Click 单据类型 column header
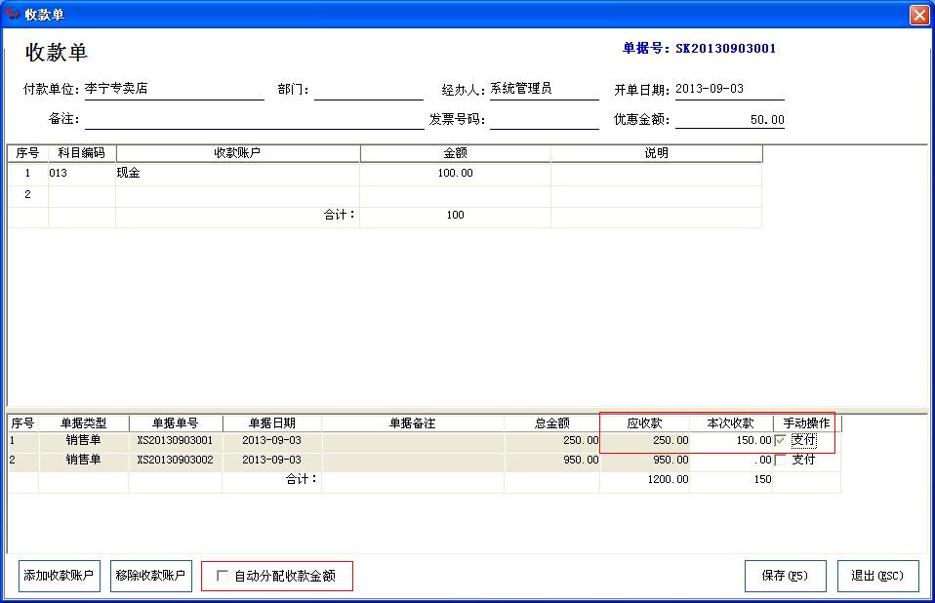 pos(84,423)
